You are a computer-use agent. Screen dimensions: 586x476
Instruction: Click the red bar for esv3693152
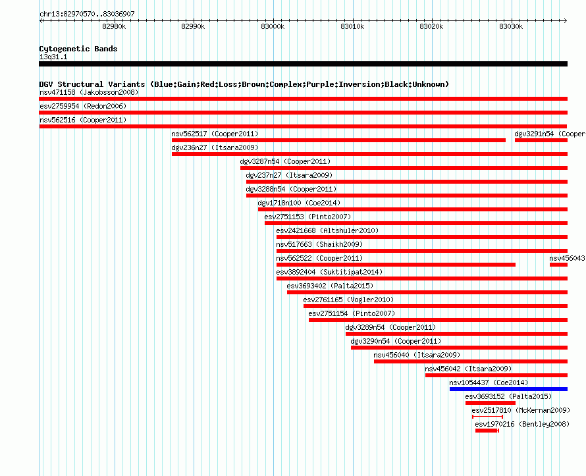tap(491, 403)
